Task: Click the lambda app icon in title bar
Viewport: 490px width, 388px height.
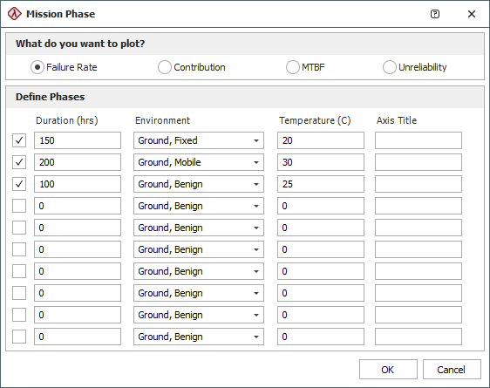Action: click(x=14, y=14)
